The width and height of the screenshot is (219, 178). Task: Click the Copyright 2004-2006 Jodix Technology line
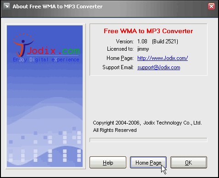coord(147,123)
